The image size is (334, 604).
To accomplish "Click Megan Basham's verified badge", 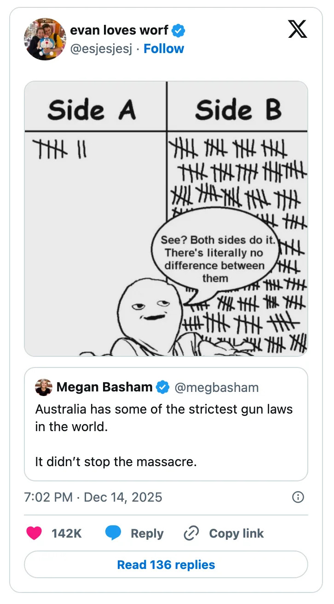I will pyautogui.click(x=162, y=387).
